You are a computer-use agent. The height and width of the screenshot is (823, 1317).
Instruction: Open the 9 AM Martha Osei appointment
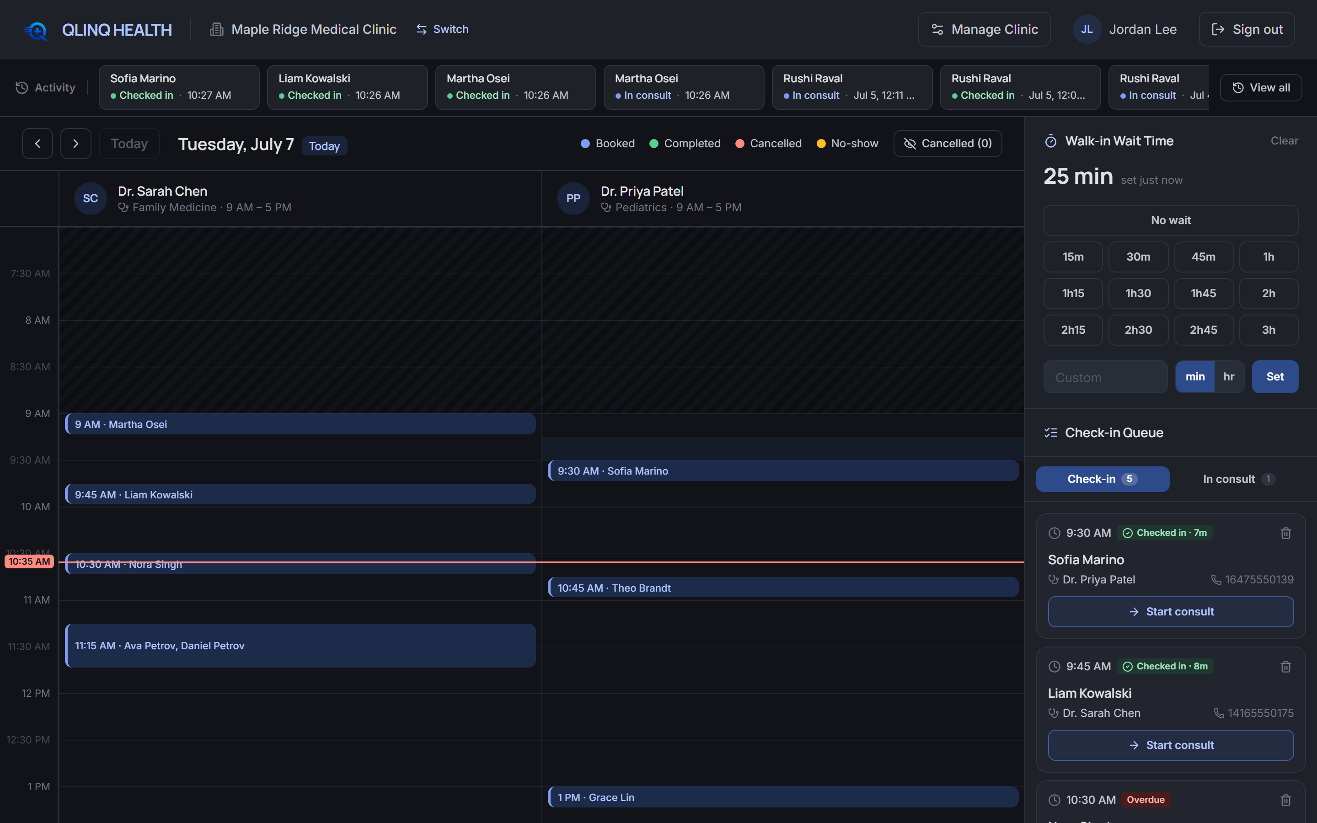300,424
